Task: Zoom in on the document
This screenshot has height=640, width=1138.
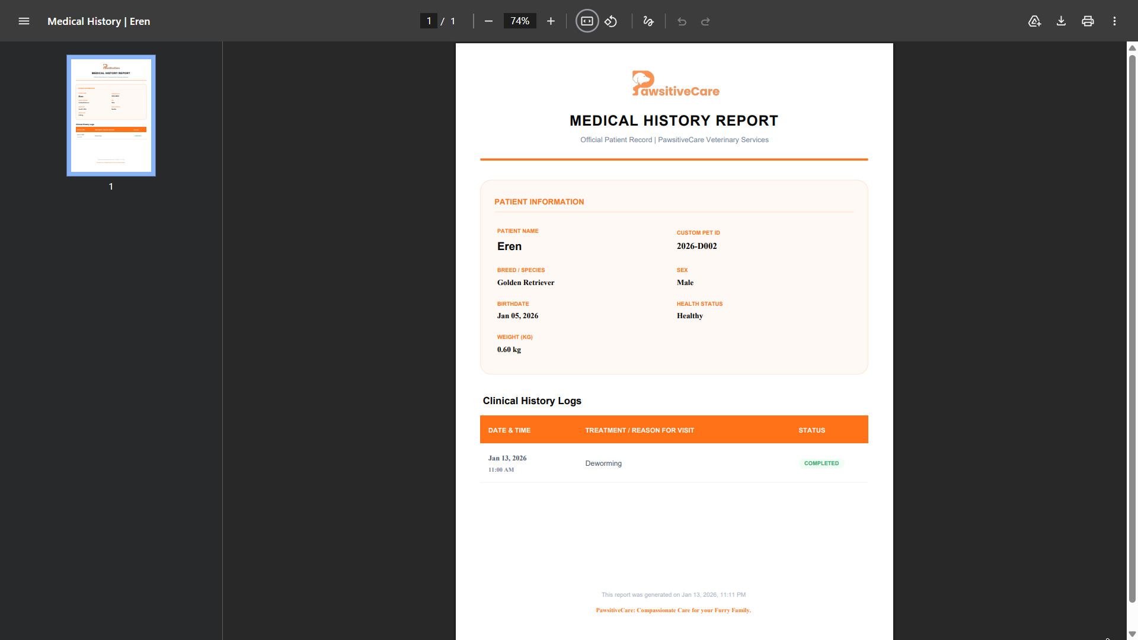Action: pyautogui.click(x=551, y=21)
